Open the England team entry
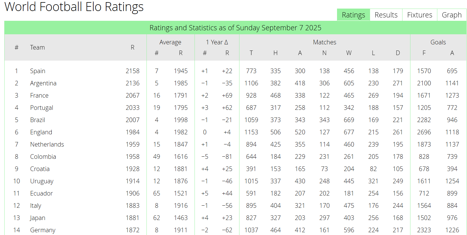The height and width of the screenshot is (235, 467). click(x=41, y=132)
